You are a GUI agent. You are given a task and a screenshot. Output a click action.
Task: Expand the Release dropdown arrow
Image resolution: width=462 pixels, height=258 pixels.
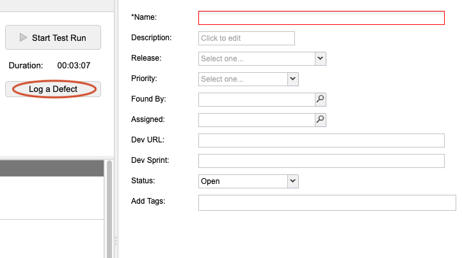click(321, 59)
